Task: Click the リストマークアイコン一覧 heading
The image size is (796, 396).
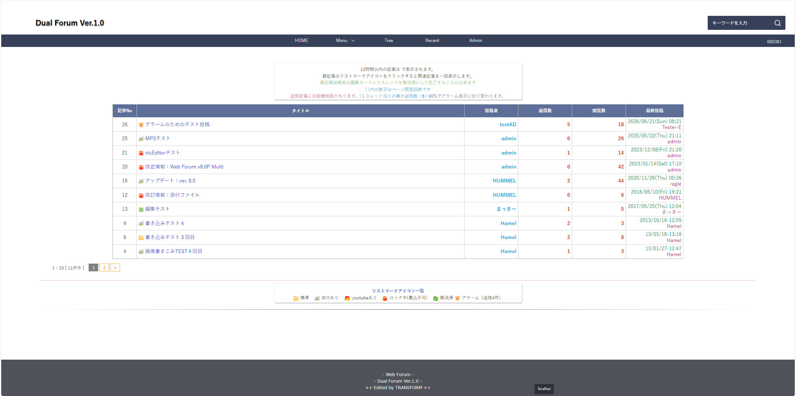Action: click(x=398, y=291)
